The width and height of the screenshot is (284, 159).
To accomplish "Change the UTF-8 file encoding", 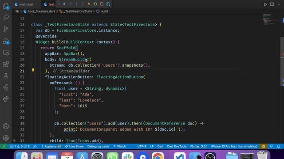I will (142, 146).
